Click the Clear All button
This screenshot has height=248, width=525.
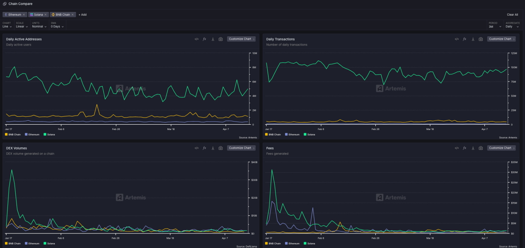tap(512, 14)
